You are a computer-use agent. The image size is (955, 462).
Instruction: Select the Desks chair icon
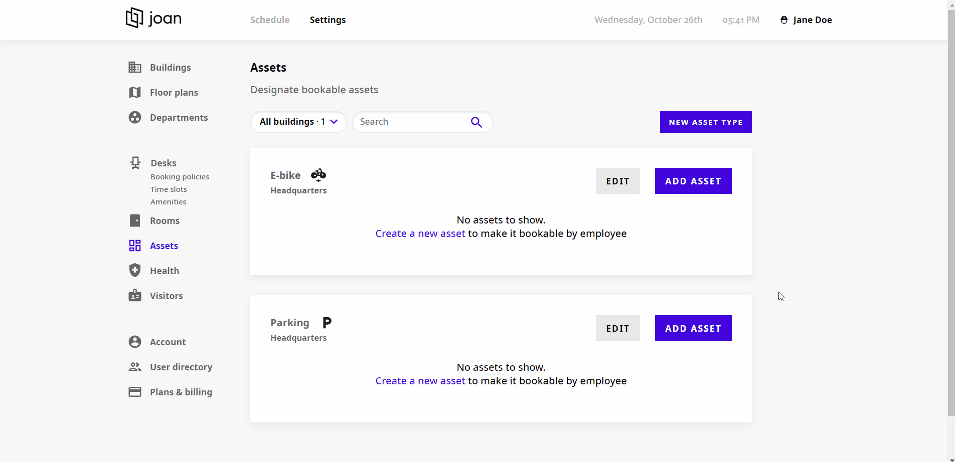[134, 162]
